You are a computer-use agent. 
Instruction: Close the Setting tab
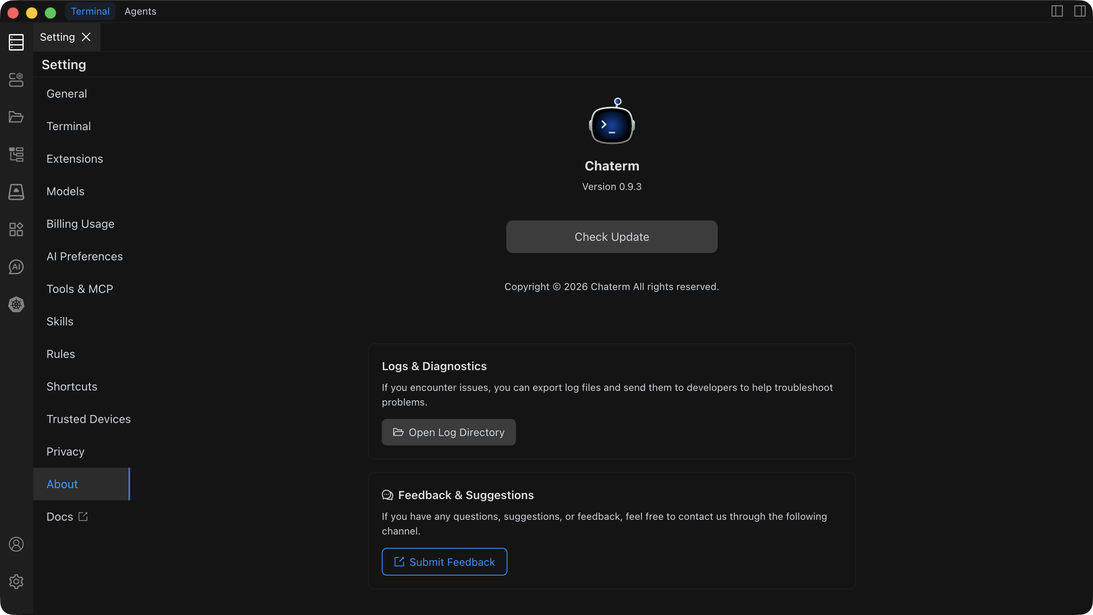86,37
